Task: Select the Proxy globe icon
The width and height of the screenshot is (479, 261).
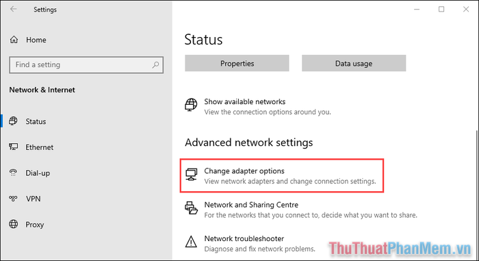Action: pyautogui.click(x=14, y=224)
